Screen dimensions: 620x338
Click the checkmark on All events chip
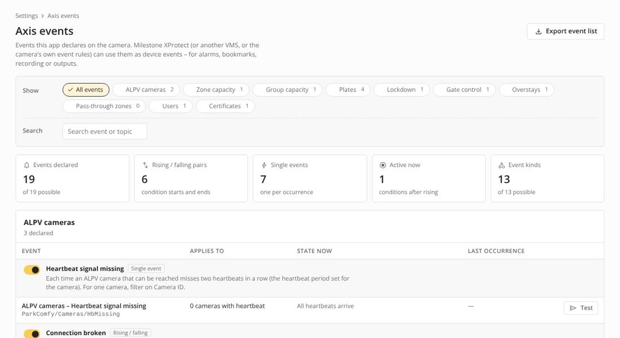70,90
